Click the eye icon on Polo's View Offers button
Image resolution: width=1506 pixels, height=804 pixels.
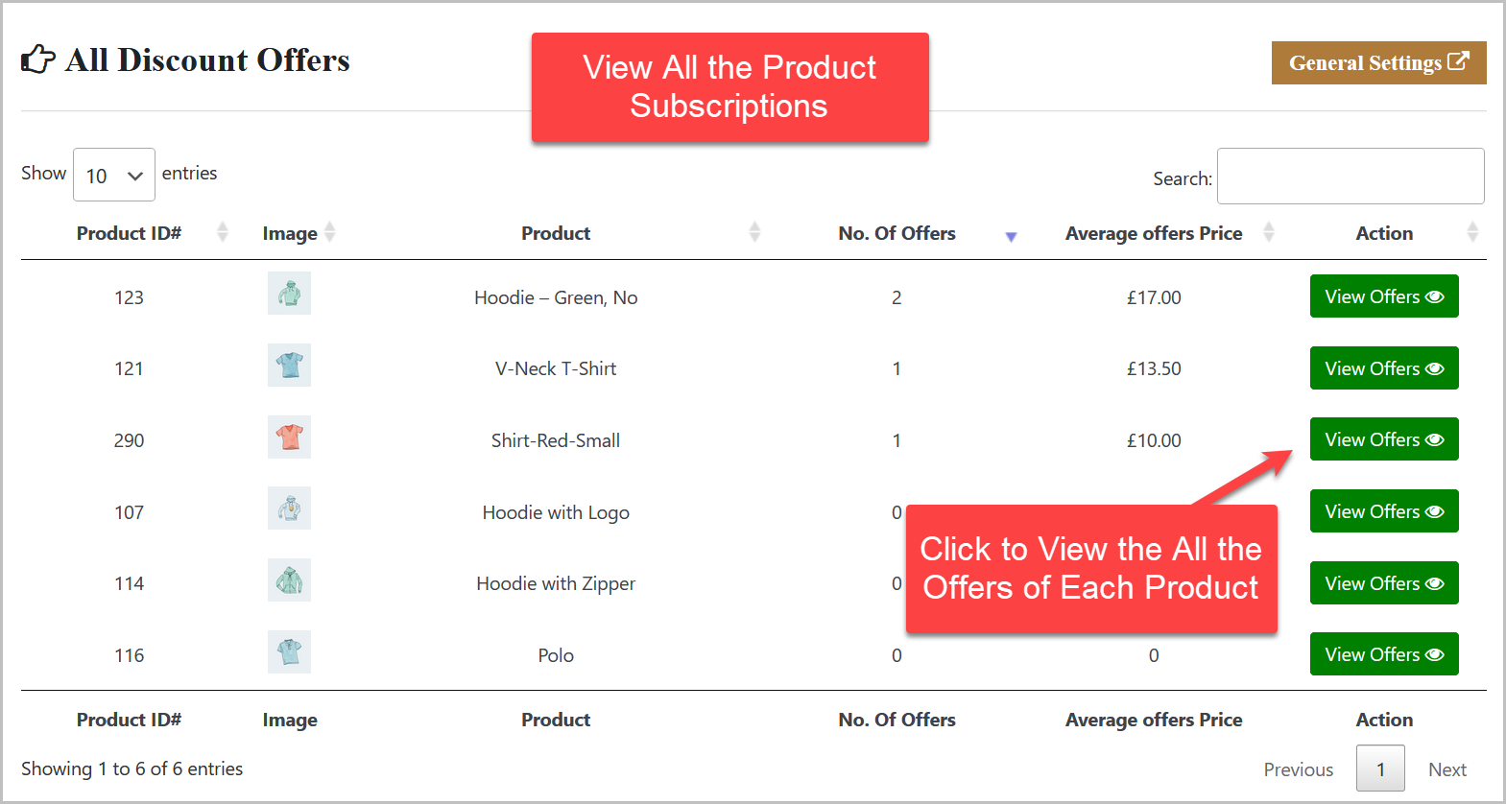pos(1434,653)
